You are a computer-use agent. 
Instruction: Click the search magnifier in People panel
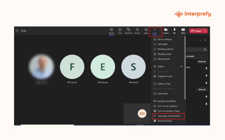click(205, 50)
